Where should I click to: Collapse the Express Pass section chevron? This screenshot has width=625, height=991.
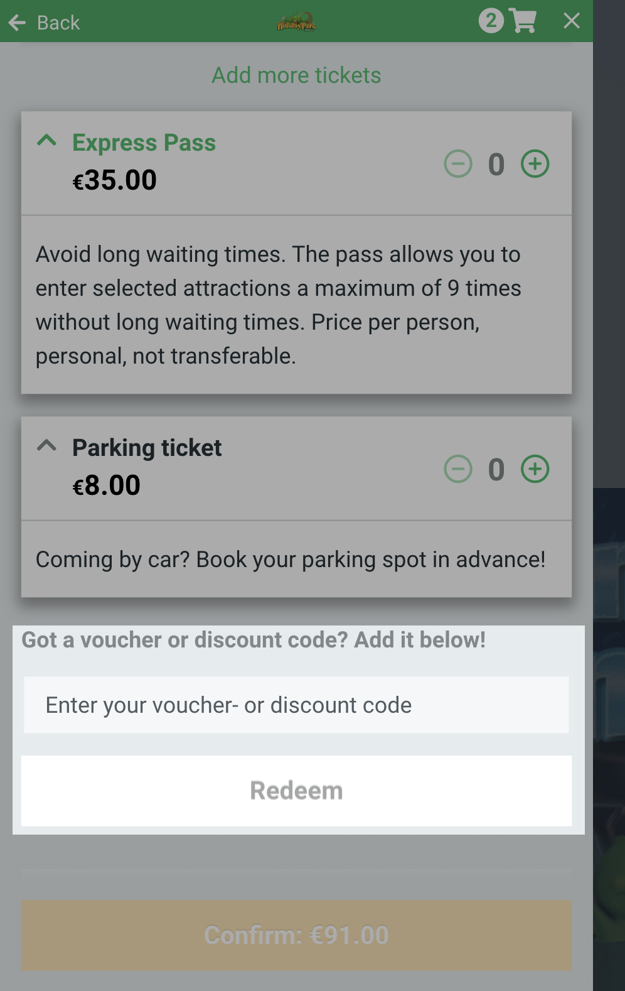tap(47, 140)
